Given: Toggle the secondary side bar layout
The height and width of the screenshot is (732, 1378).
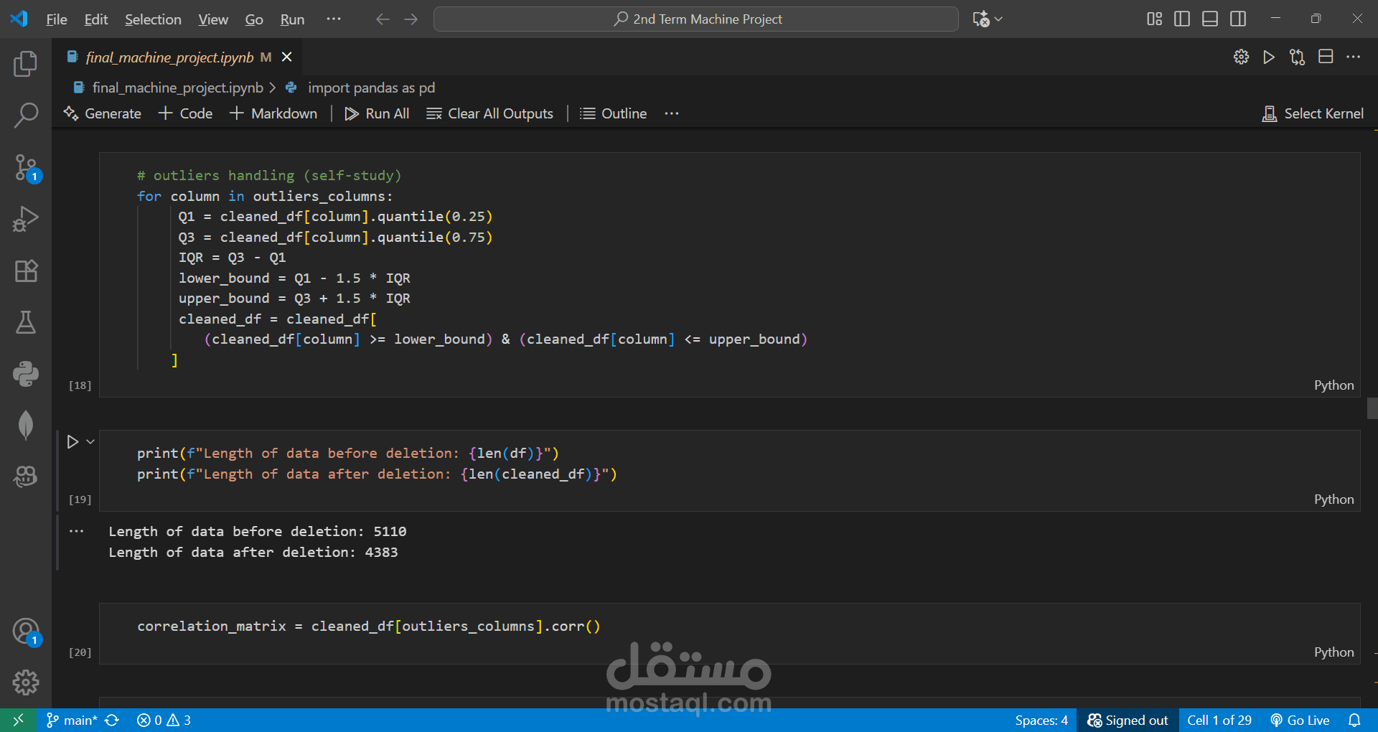Looking at the screenshot, I should 1238,19.
